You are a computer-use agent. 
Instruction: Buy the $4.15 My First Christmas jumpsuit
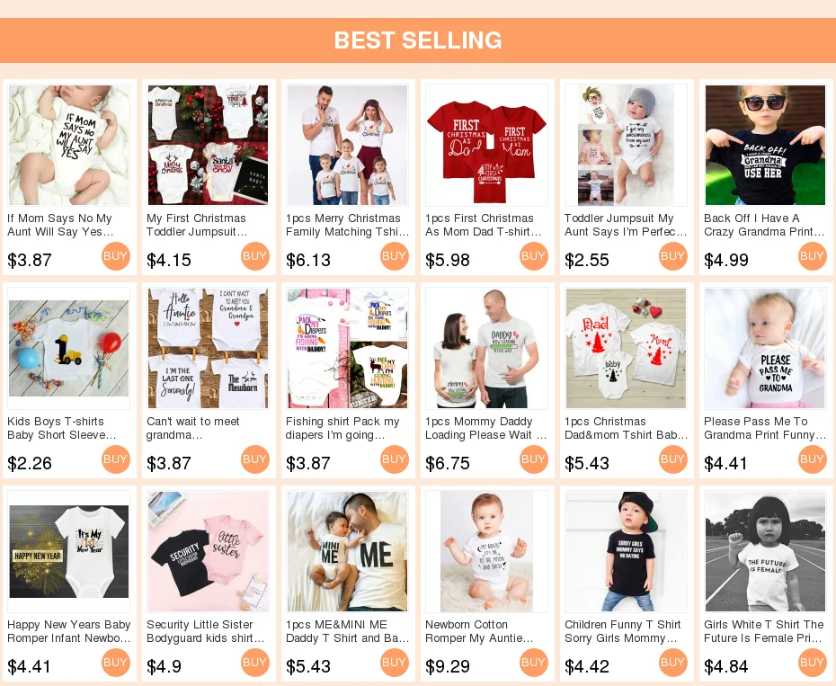tap(255, 256)
